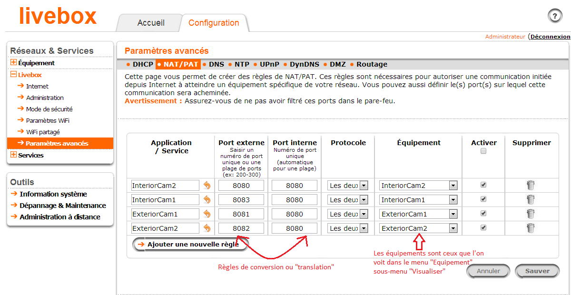
Task: Reset InteriorCam1 service name with undo arrow
Action: tap(207, 200)
